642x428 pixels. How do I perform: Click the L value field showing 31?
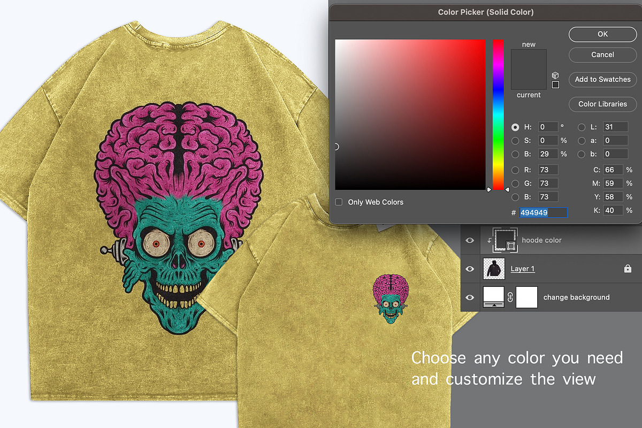click(615, 127)
